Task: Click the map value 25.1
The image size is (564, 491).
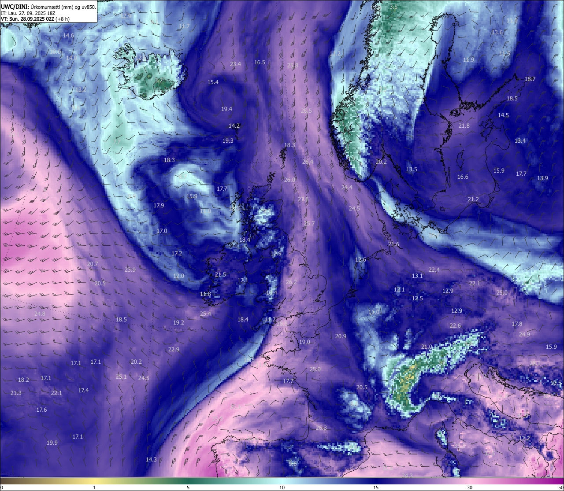Action: pos(121,377)
